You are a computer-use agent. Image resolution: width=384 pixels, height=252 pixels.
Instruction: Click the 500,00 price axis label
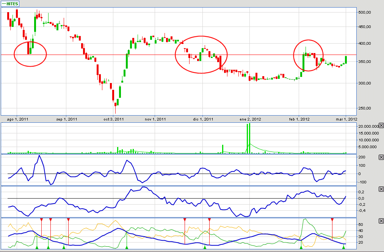click(x=365, y=12)
